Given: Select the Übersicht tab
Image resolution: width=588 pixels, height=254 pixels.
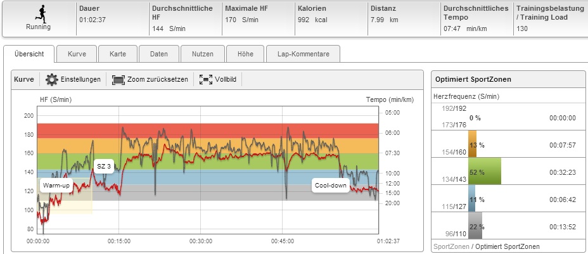Looking at the screenshot, I should click(x=29, y=54).
